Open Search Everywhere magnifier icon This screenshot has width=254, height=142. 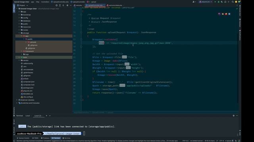pos(233,2)
